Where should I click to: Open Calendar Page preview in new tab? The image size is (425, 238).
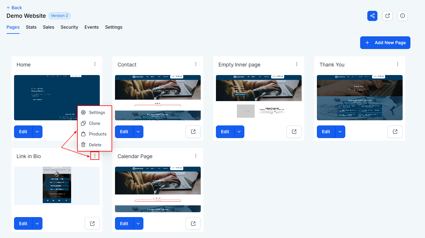tap(193, 223)
